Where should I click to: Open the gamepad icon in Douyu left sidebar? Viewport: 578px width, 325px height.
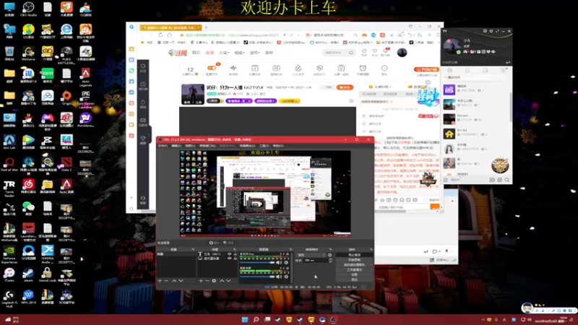(x=143, y=121)
